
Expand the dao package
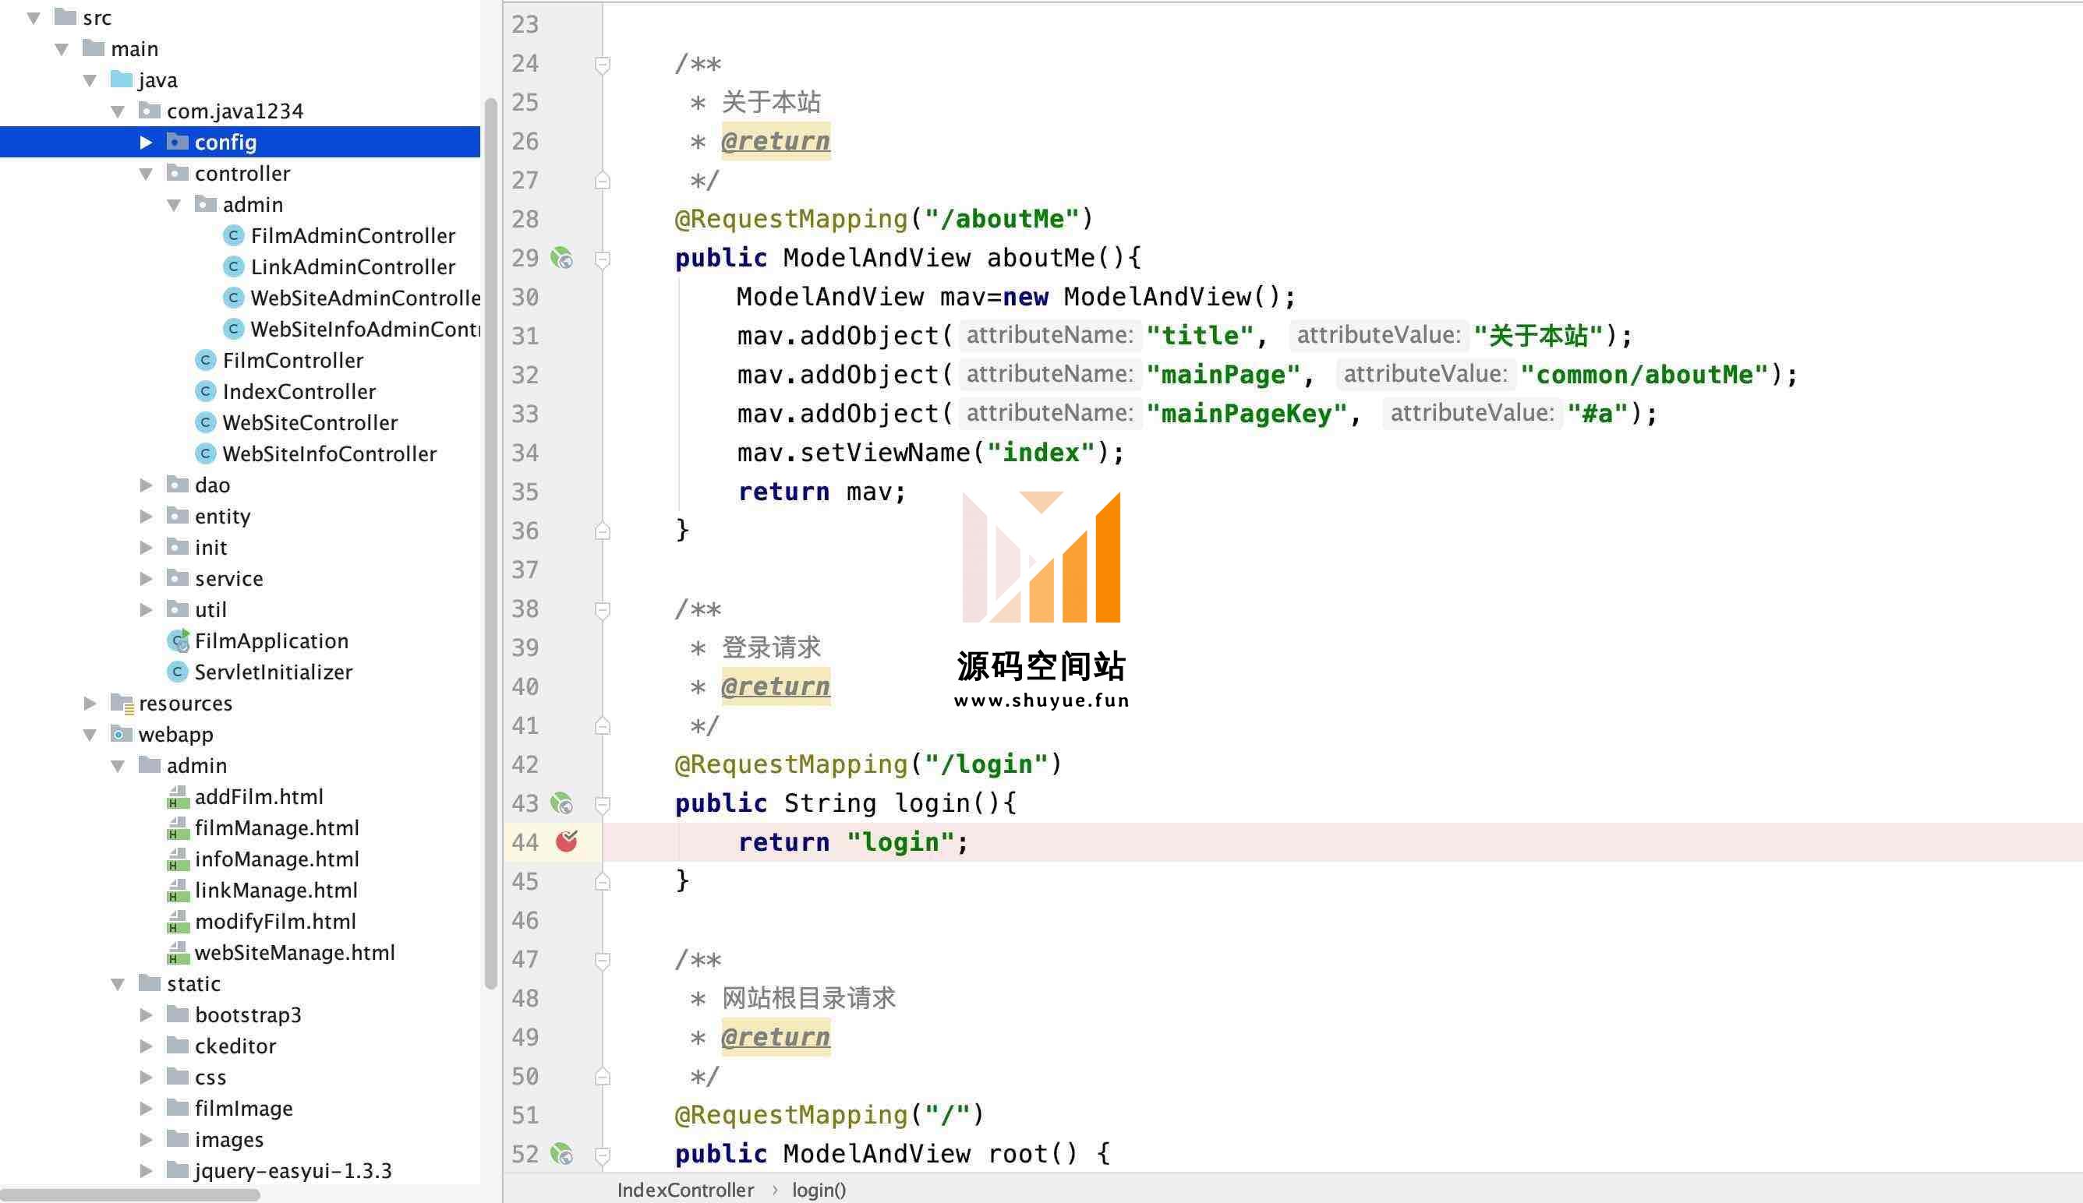147,485
